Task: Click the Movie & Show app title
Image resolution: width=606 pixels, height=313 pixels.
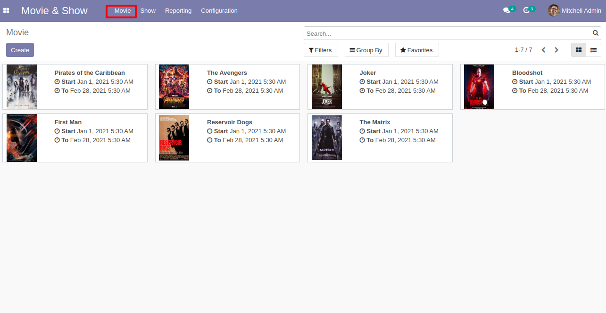Action: 54,10
